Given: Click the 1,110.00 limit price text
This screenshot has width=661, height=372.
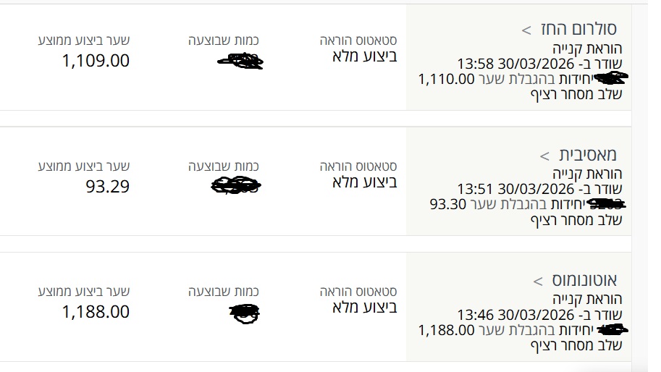Looking at the screenshot, I should [x=446, y=79].
